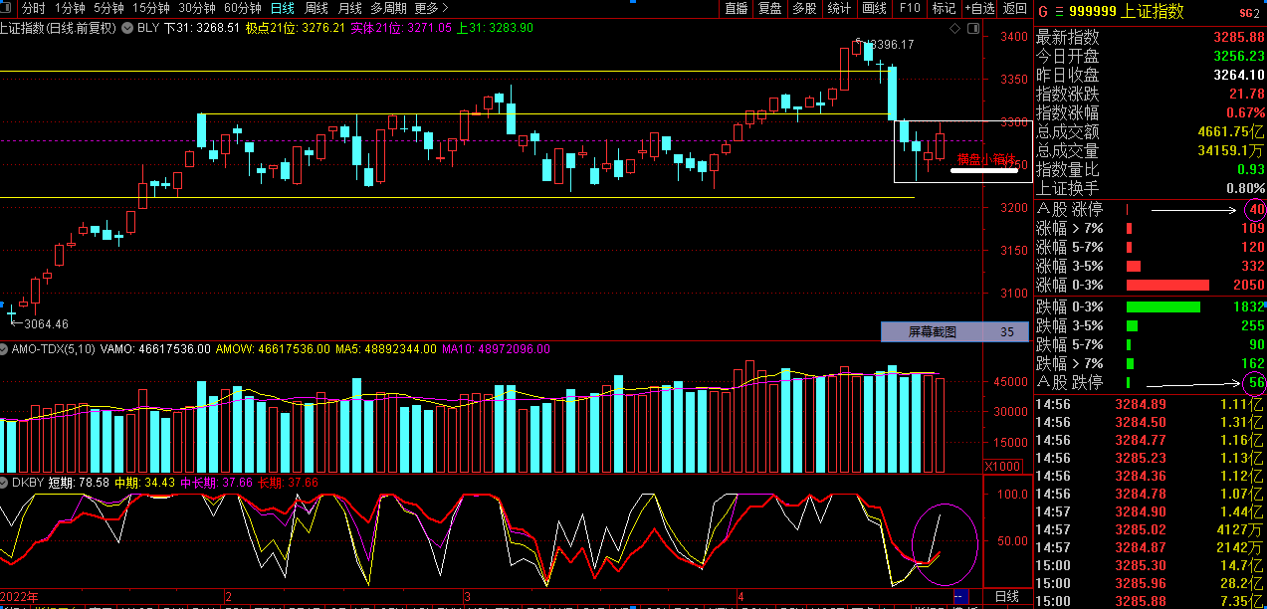Open the 多周期 multi-period view

pyautogui.click(x=388, y=8)
